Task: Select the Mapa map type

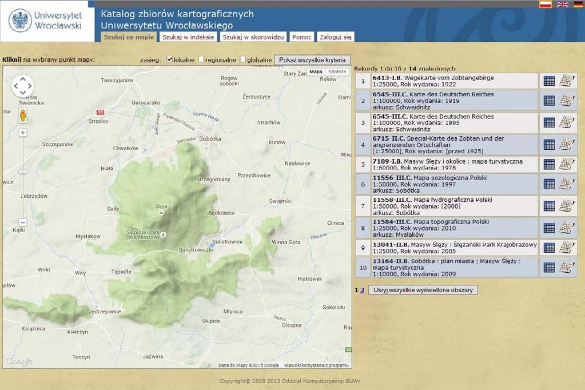Action: (x=316, y=71)
